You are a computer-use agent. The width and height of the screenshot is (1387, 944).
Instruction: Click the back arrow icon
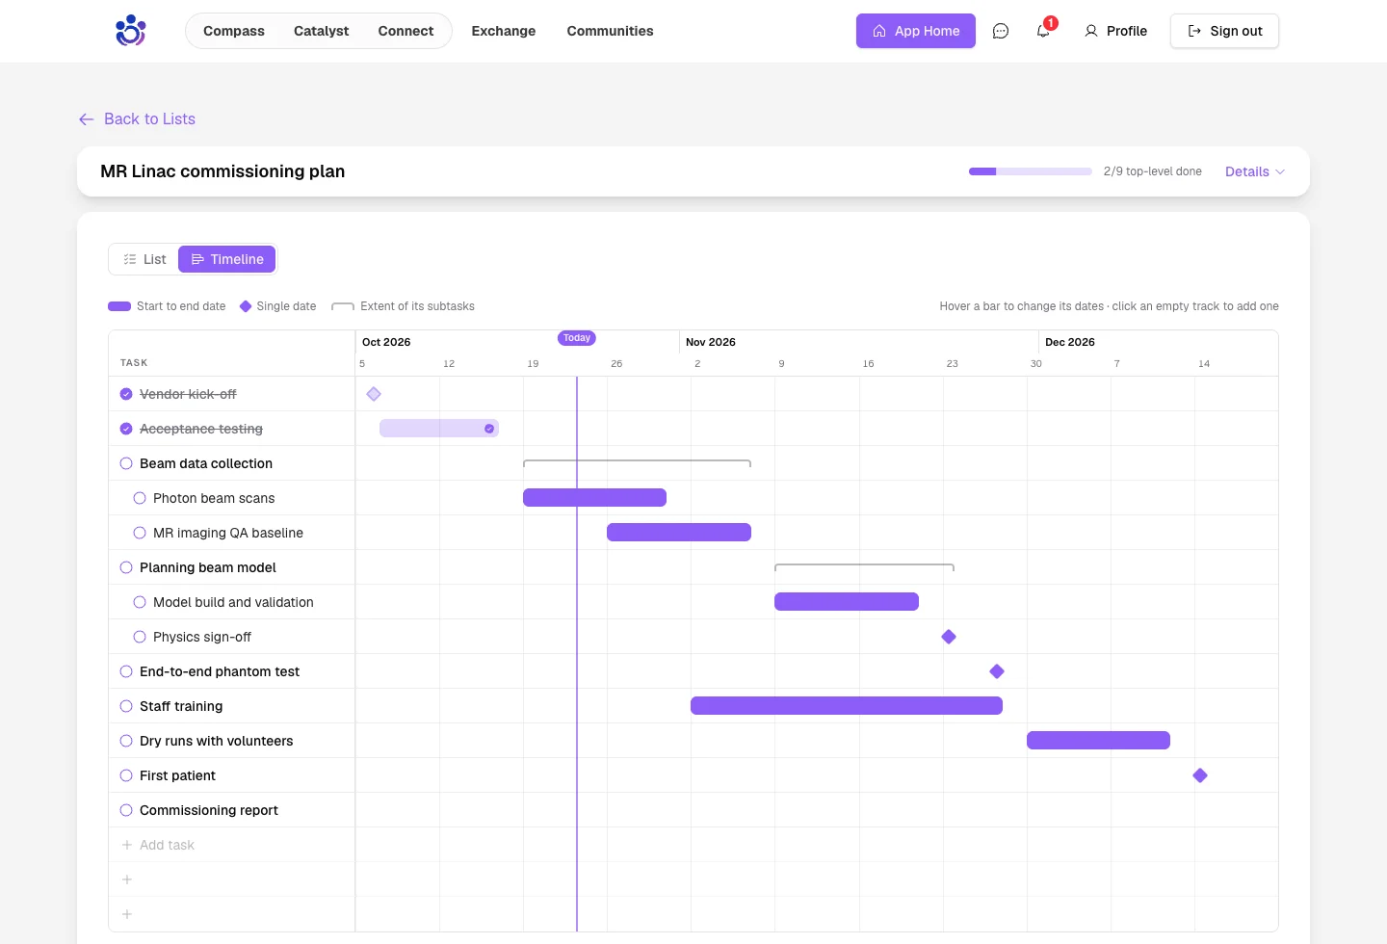(87, 119)
